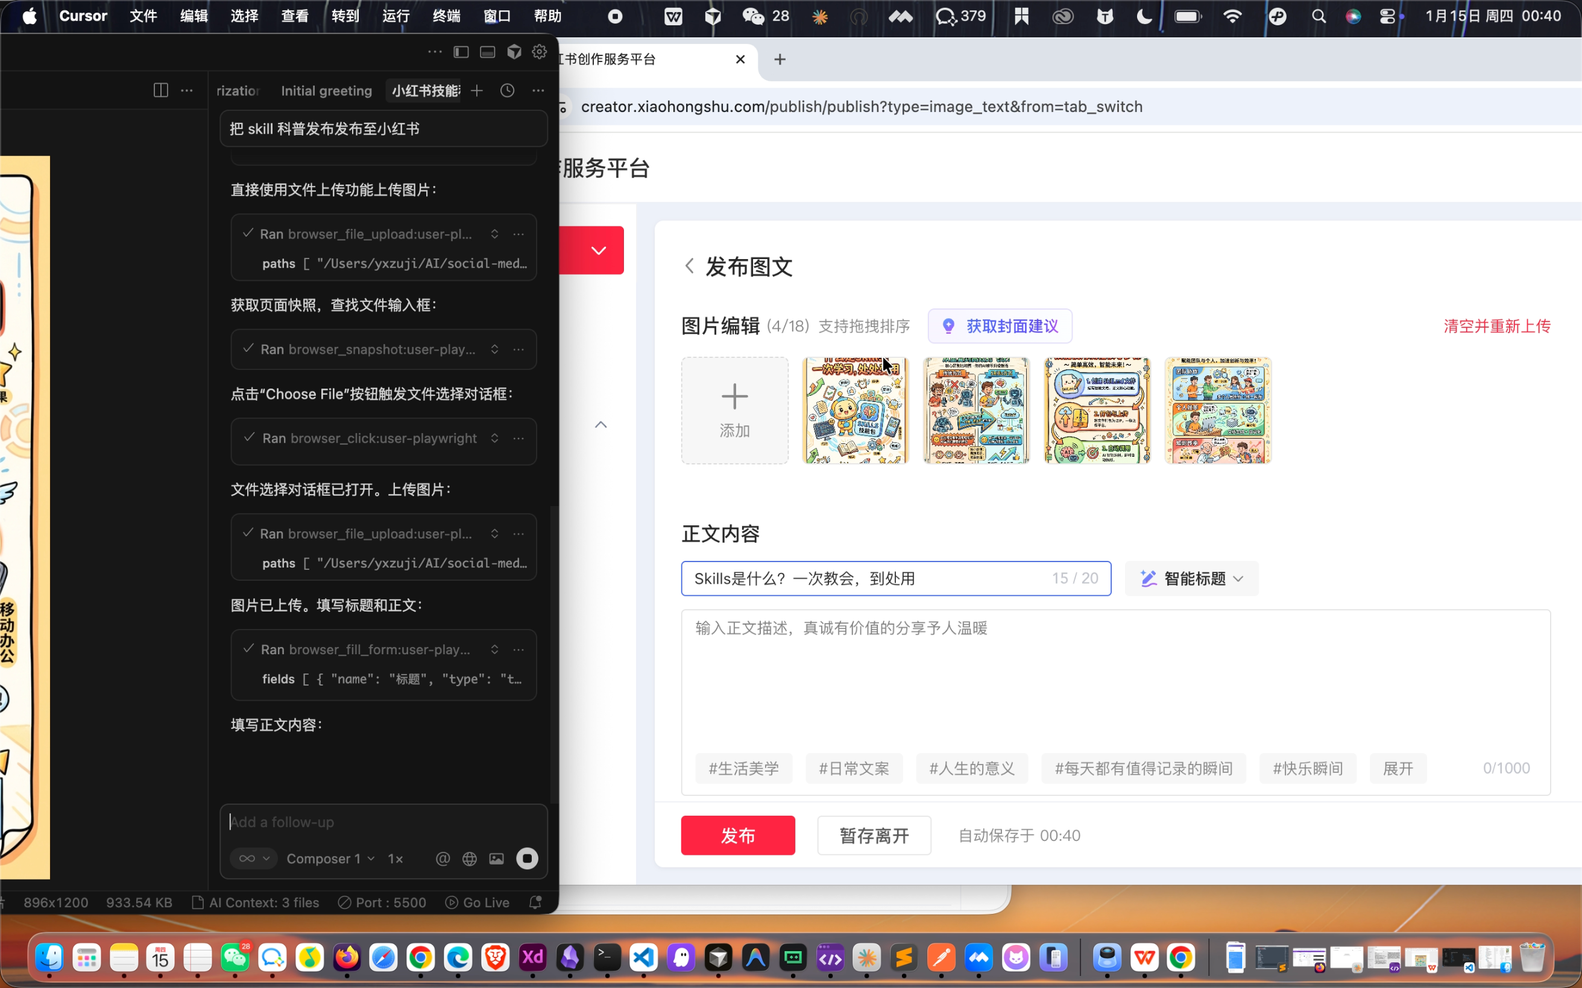Viewport: 1582px width, 988px height.
Task: Toggle Go Live server in status bar
Action: pyautogui.click(x=477, y=902)
